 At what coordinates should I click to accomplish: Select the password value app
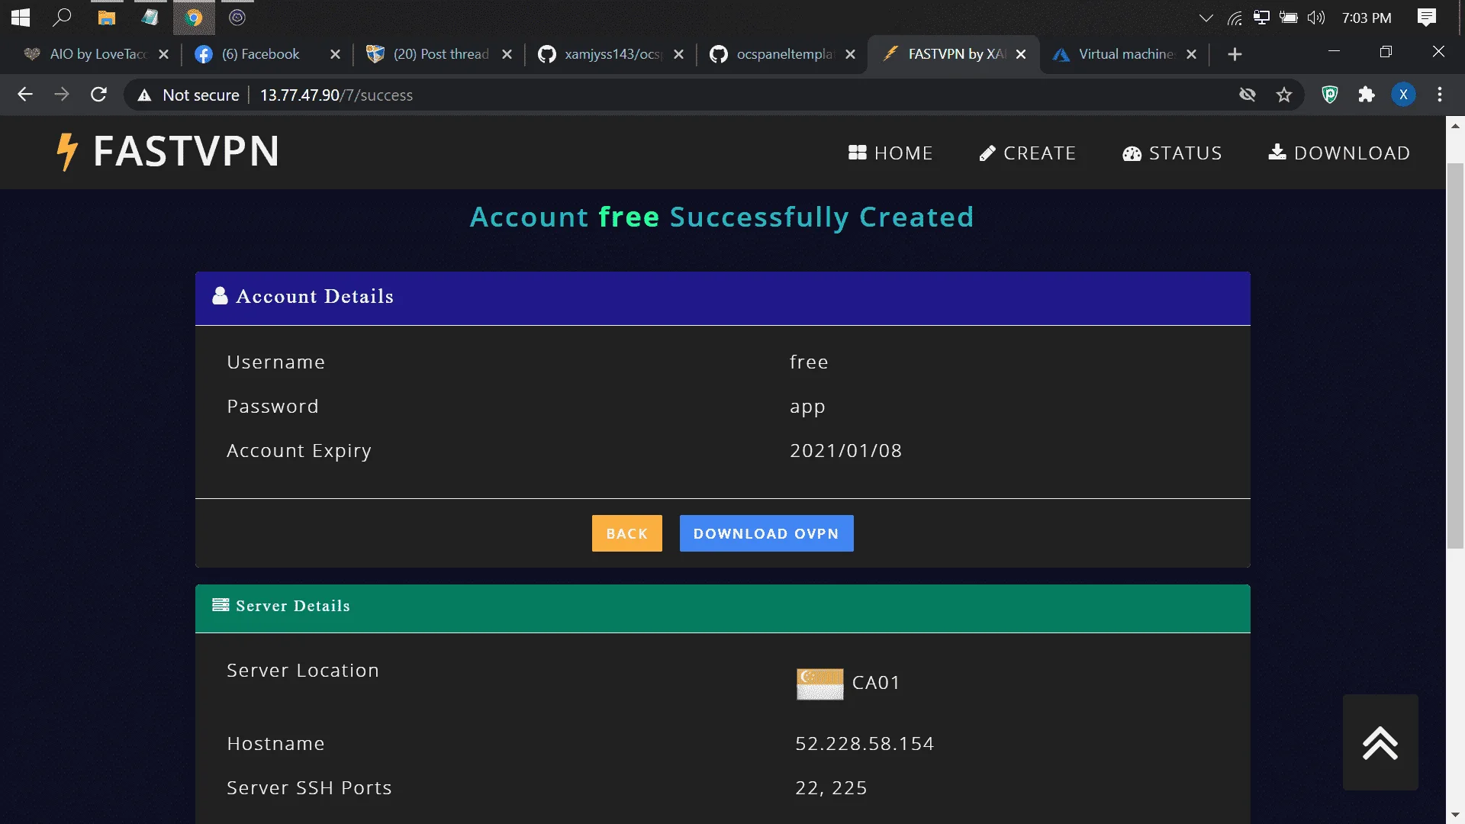coord(807,407)
